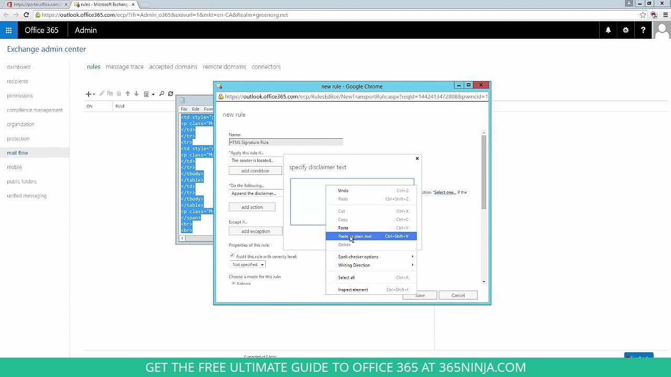Sort by the RULE column header

[120, 106]
